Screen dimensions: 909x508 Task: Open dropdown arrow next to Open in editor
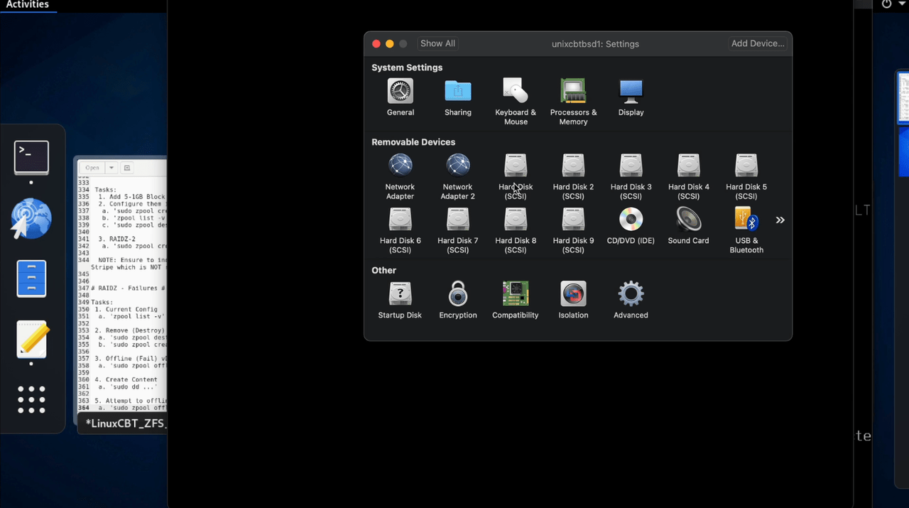pos(111,168)
